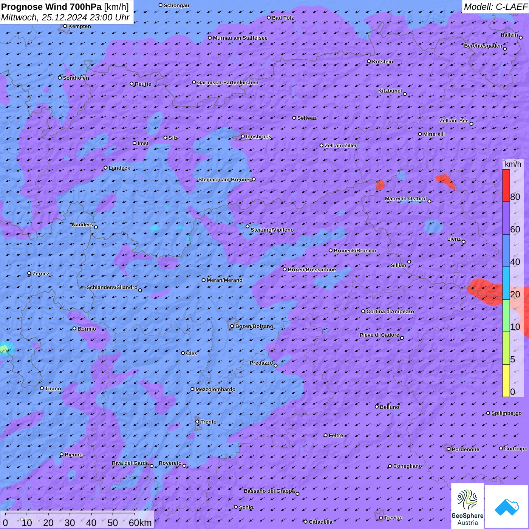This screenshot has width=529, height=529.
Task: Click the 'Garmisch-Partenkirchen' label
Action: pos(228,82)
